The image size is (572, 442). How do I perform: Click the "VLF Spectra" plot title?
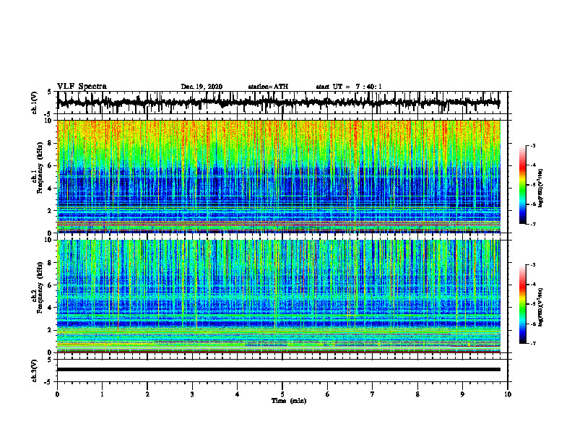[x=82, y=87]
